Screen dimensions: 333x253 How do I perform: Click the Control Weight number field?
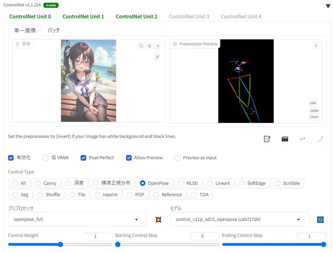coord(98,236)
